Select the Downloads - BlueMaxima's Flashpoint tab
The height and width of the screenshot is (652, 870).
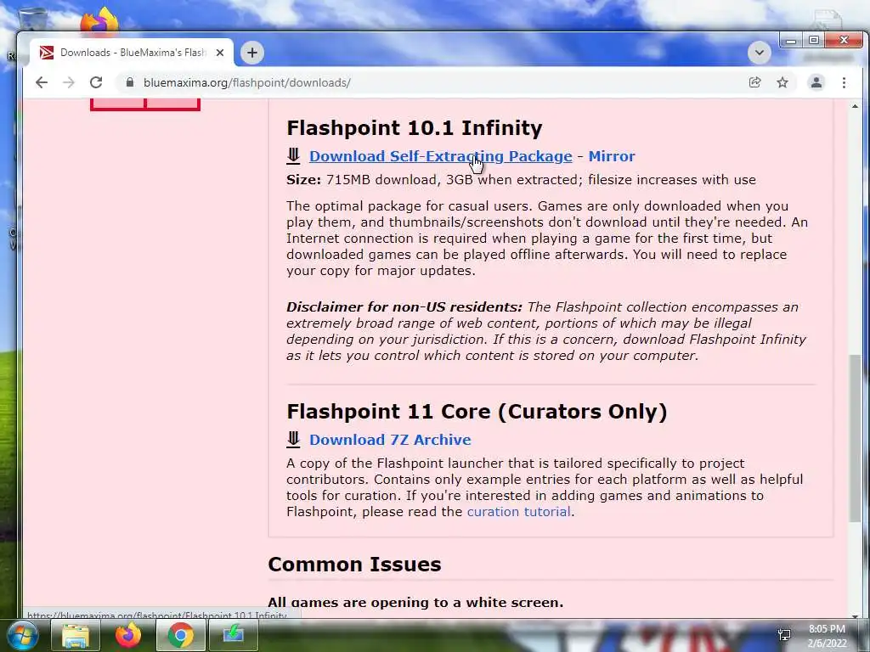[x=132, y=53]
